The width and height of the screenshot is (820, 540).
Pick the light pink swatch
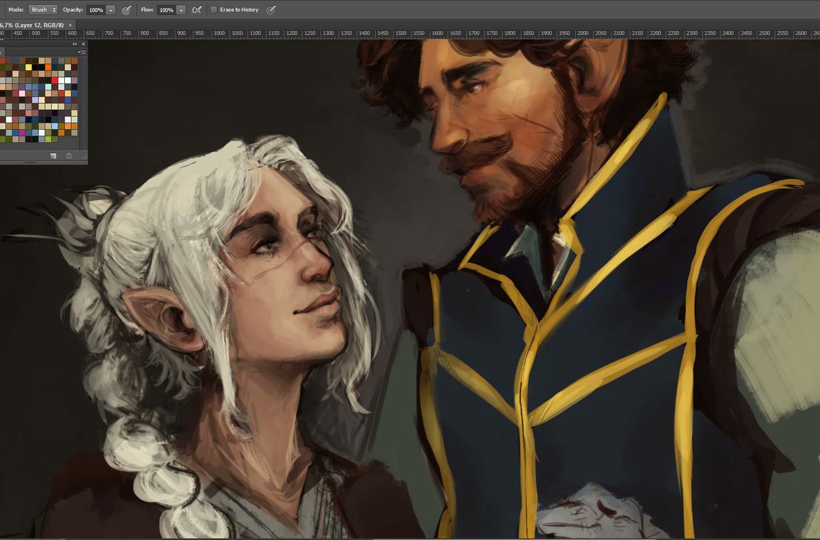22,94
